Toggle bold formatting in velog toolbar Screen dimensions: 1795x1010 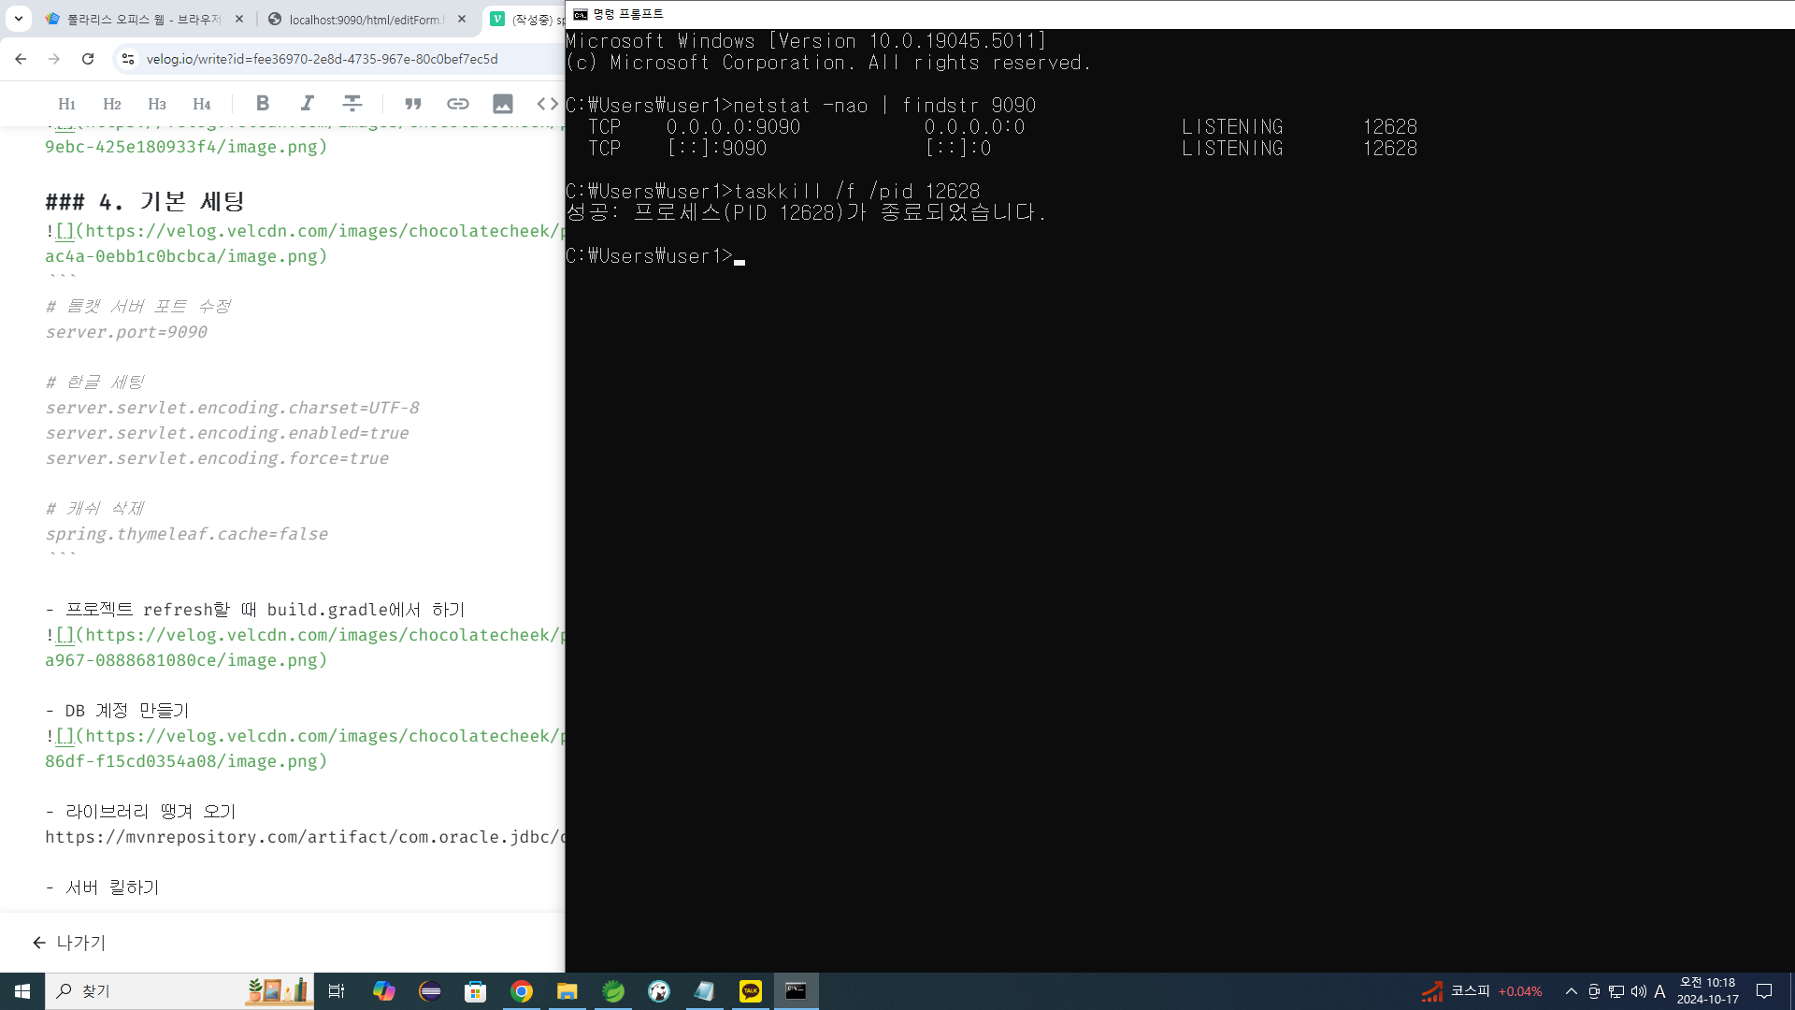point(263,104)
